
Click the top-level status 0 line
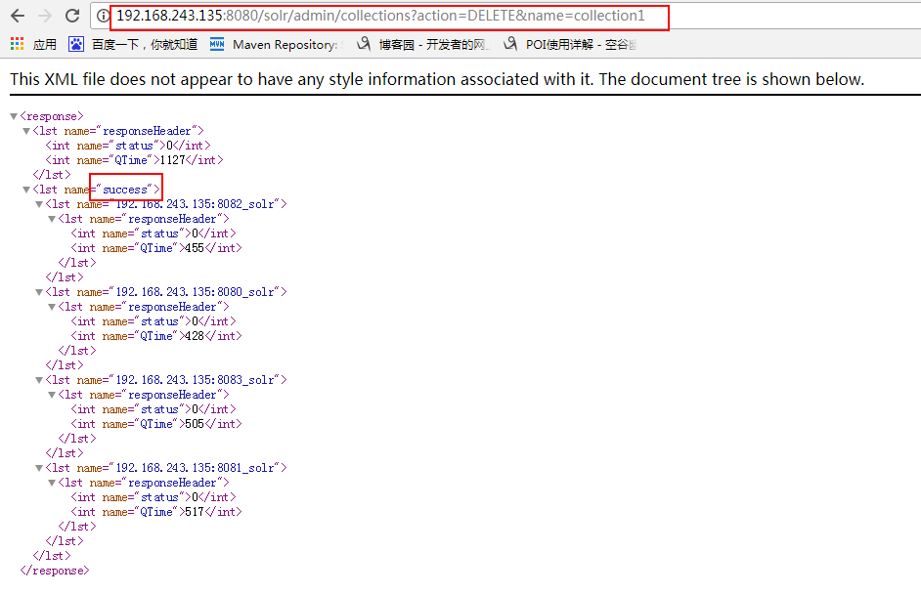click(x=127, y=146)
